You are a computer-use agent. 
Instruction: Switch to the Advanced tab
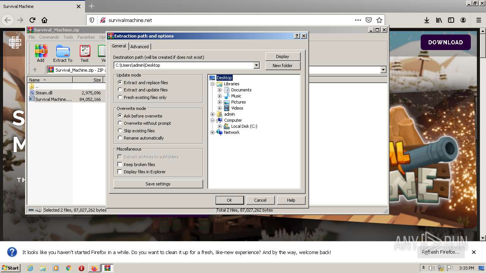(140, 47)
